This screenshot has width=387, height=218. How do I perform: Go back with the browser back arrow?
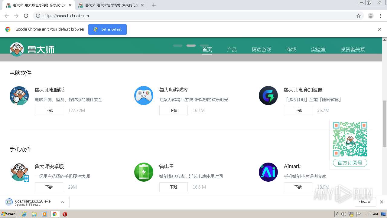pyautogui.click(x=7, y=16)
